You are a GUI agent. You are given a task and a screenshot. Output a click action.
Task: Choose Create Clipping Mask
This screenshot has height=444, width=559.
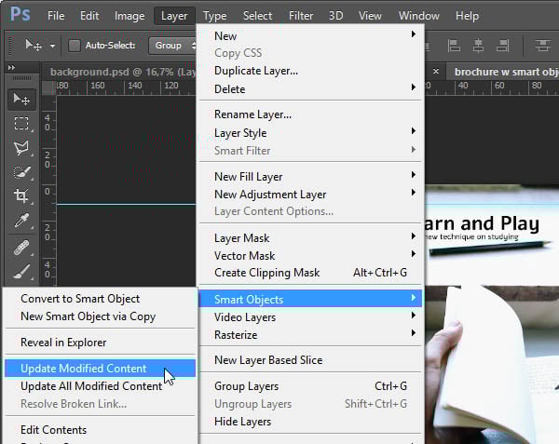[x=310, y=273]
